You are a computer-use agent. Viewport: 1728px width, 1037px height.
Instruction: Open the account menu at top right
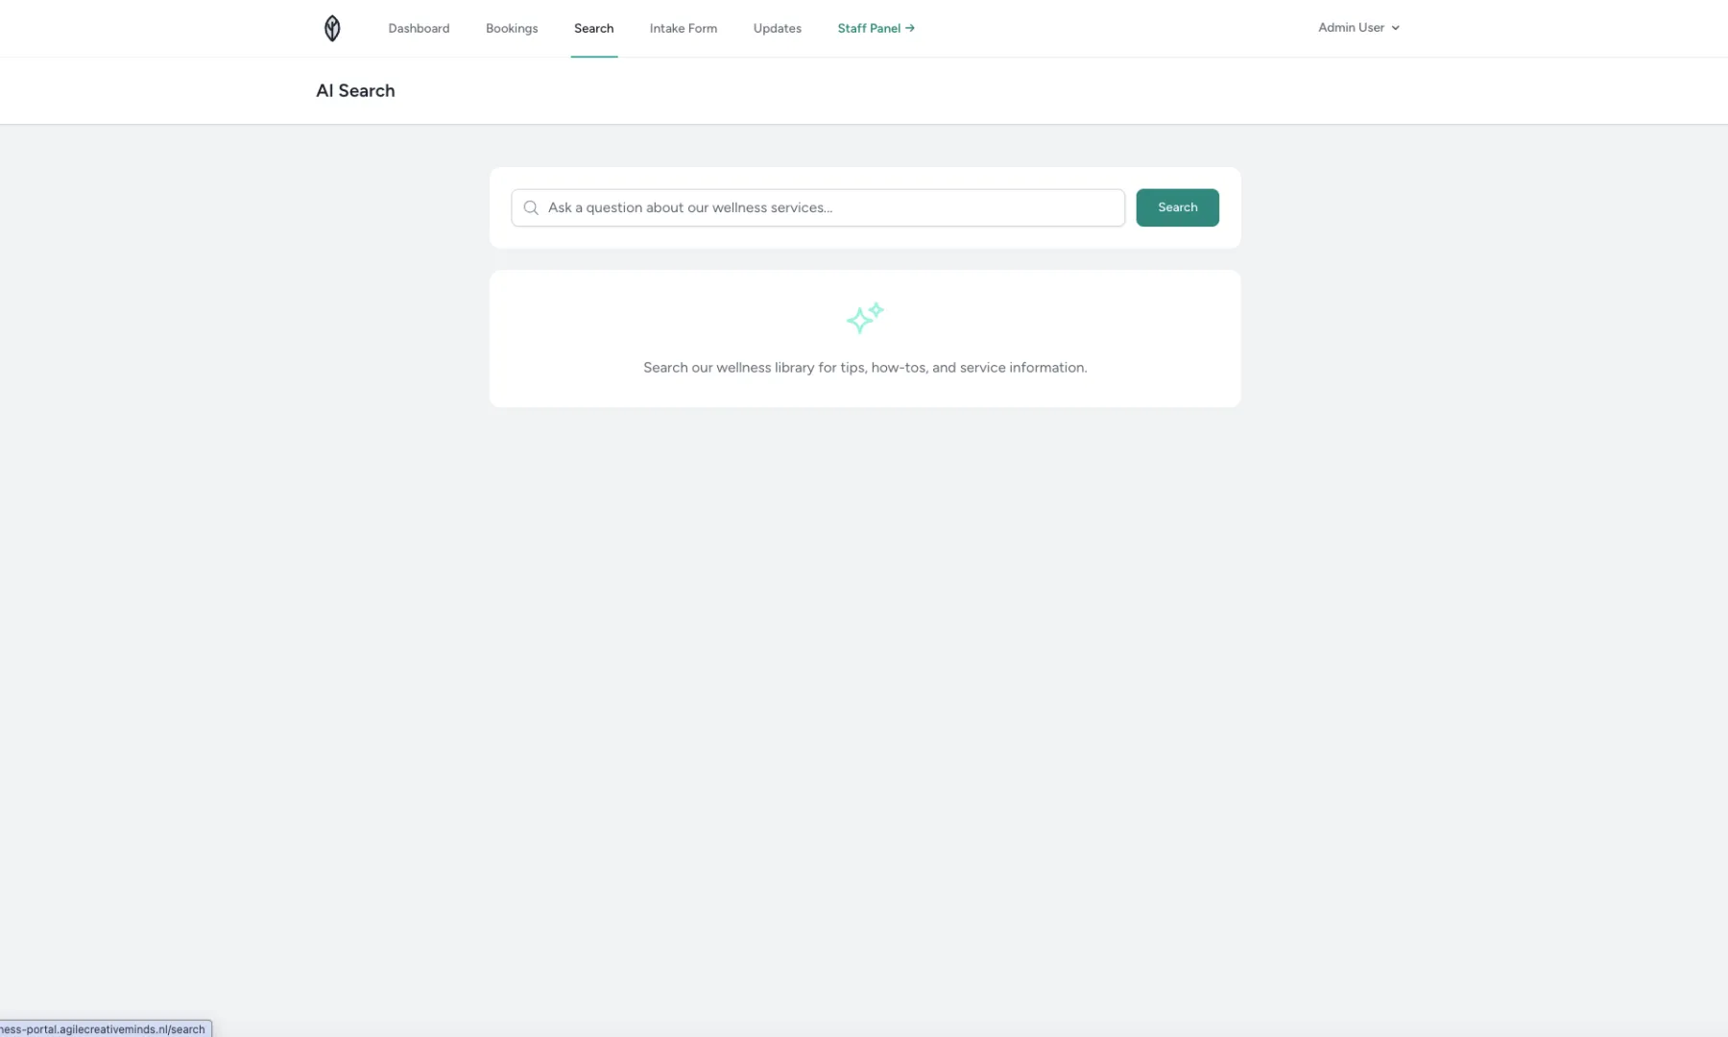coord(1357,27)
